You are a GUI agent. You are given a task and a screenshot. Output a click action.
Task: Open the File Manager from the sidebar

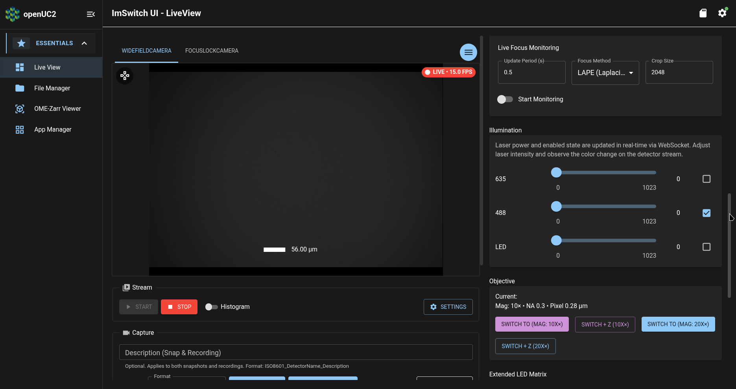tap(20, 88)
